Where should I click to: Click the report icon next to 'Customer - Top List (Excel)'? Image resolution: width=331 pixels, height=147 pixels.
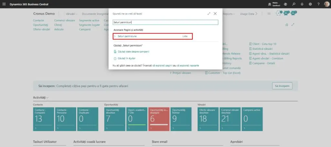pyautogui.click(x=206, y=73)
